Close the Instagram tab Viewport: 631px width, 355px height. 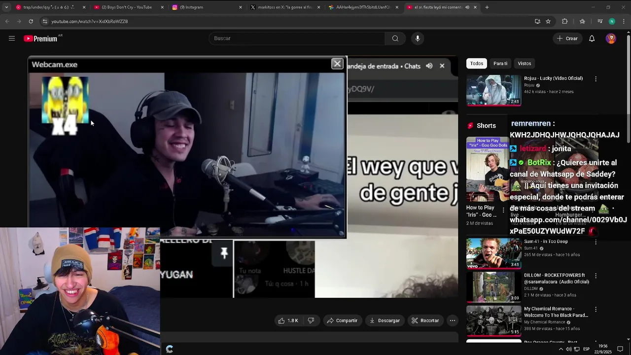coord(241,7)
